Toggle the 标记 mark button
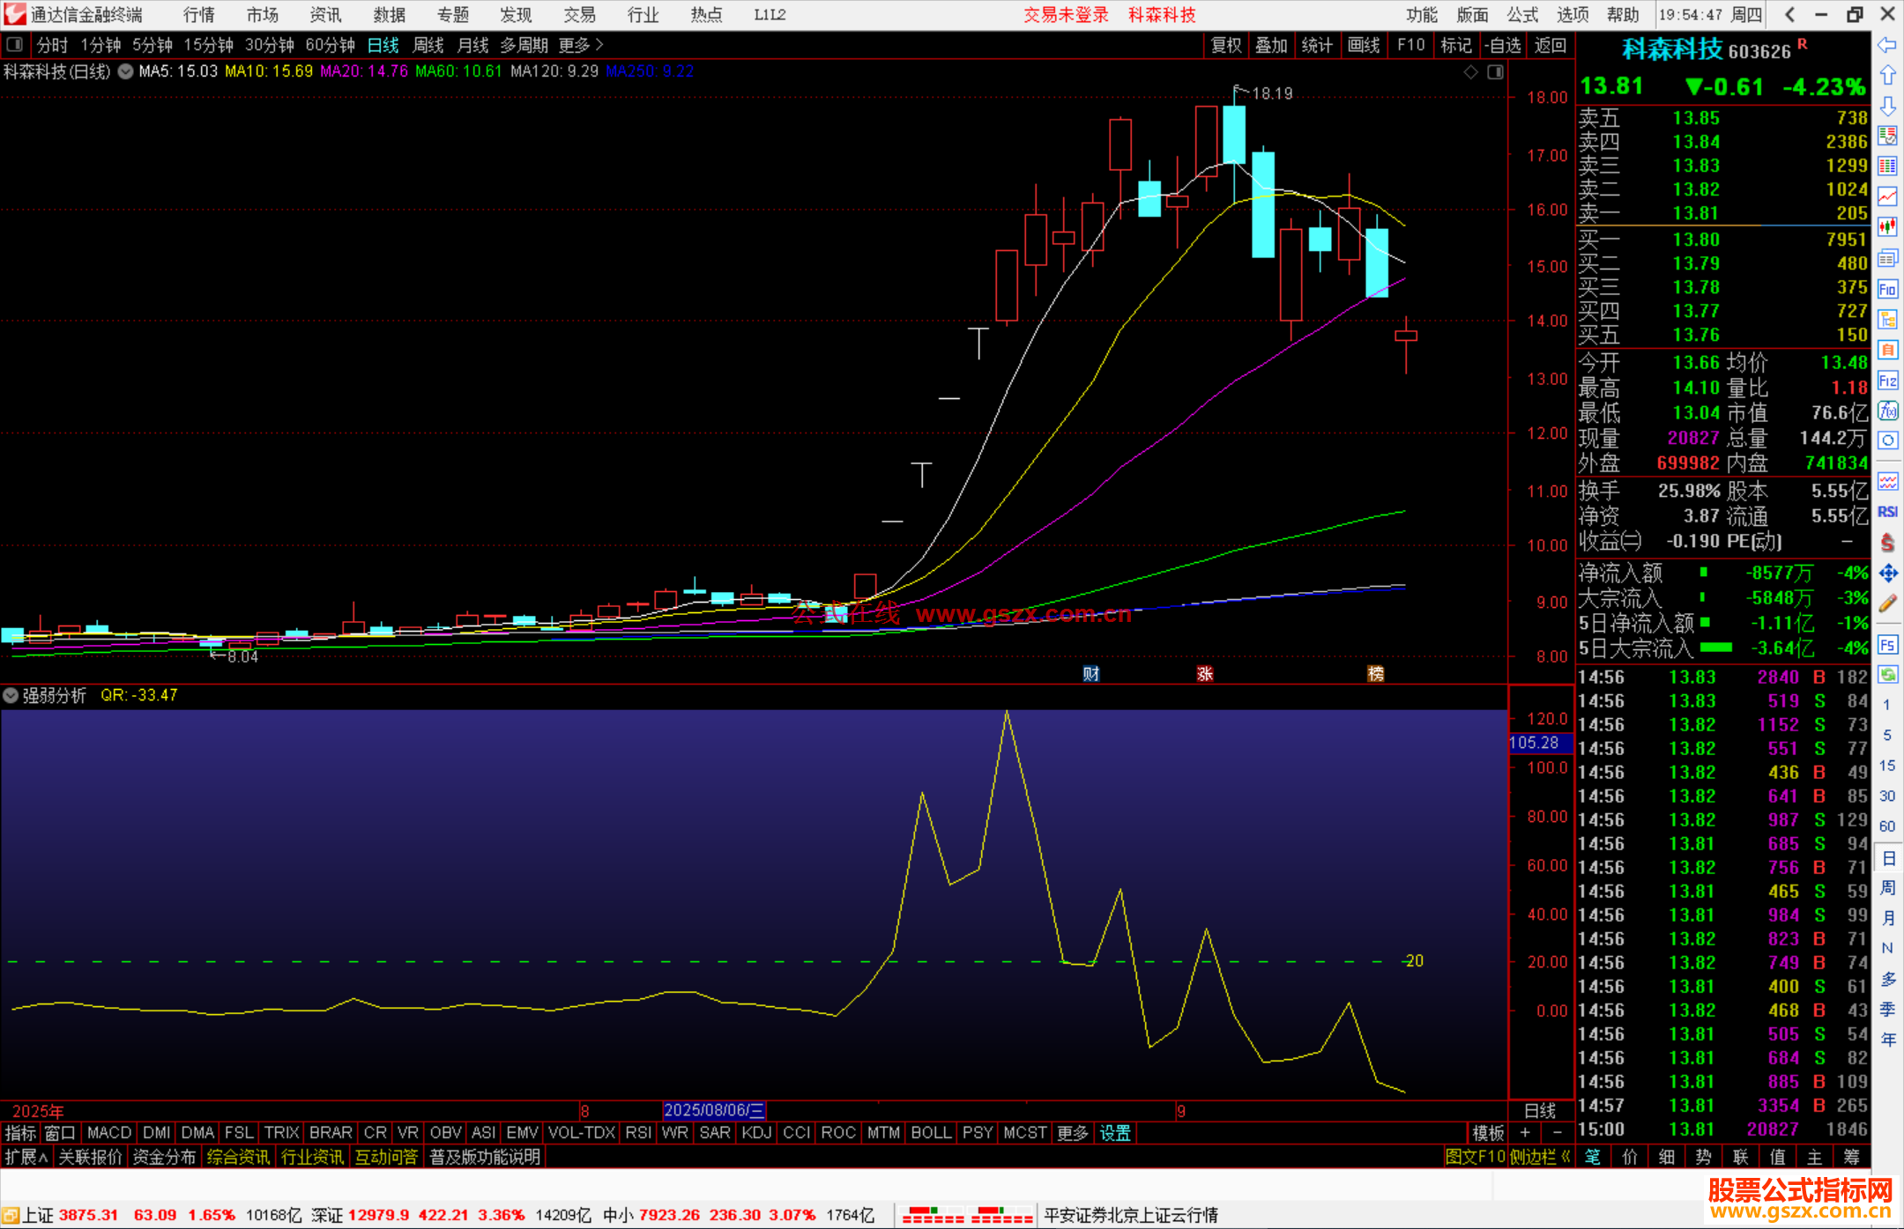This screenshot has width=1904, height=1229. point(1456,45)
